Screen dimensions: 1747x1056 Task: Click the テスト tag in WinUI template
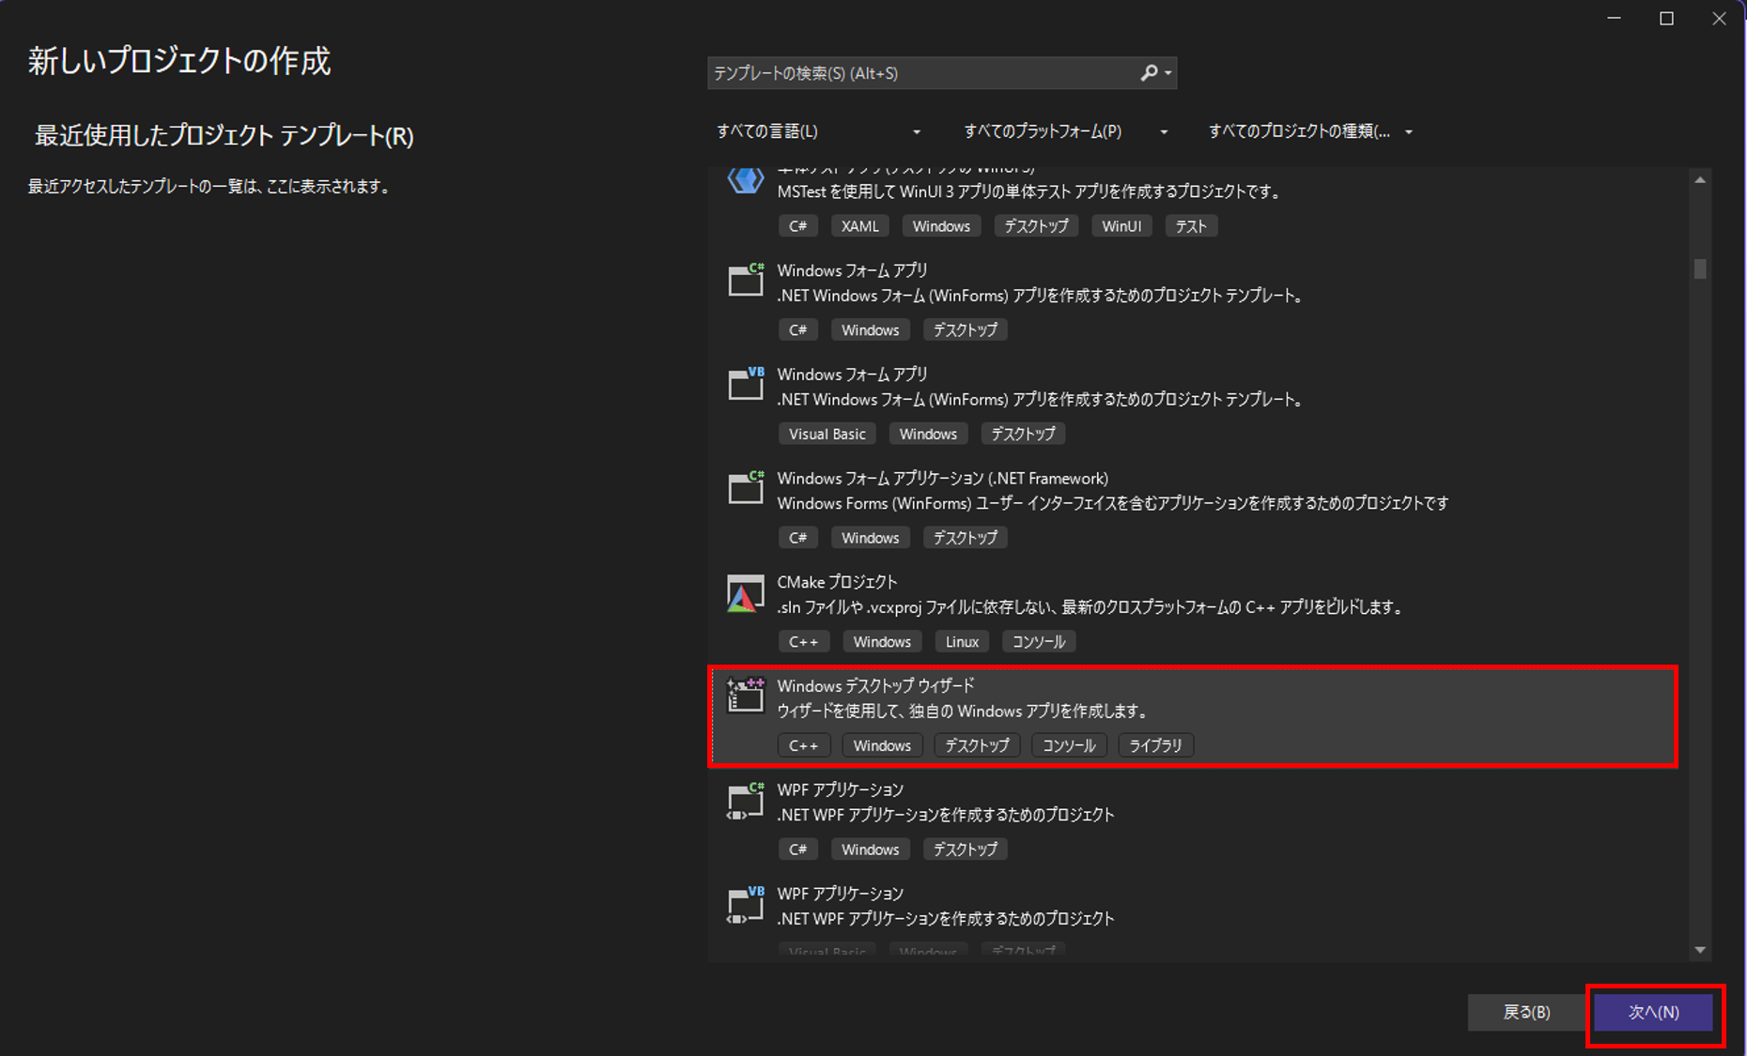[x=1191, y=226]
